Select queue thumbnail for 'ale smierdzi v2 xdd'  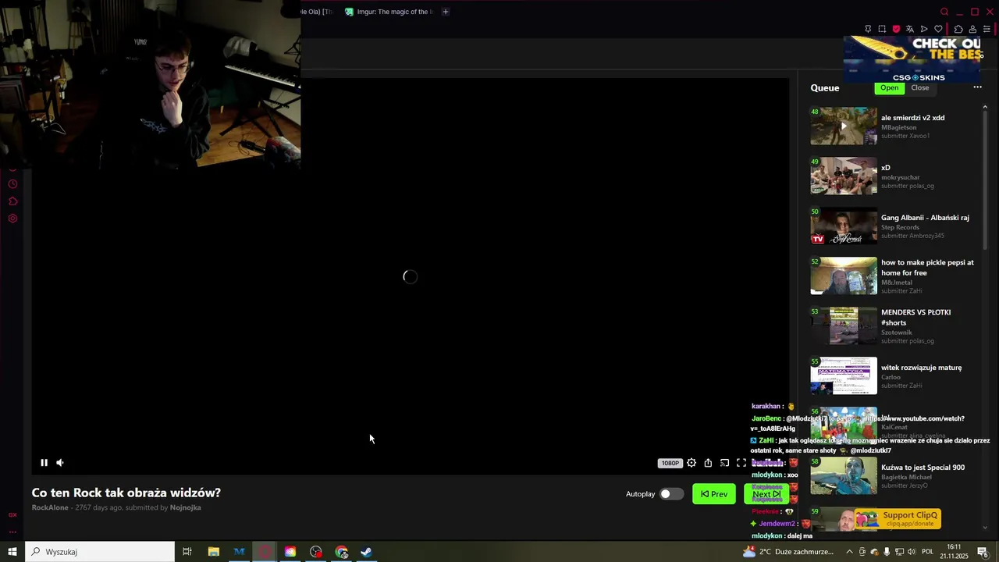[x=844, y=126]
